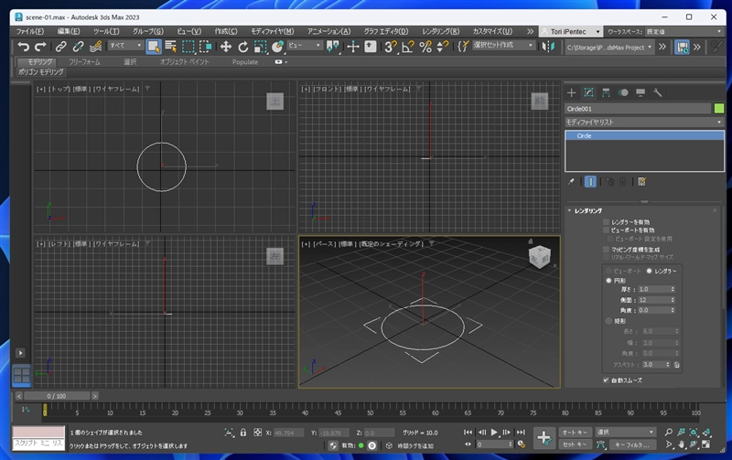The image size is (732, 460).
Task: Activate the Select and Link chain tool
Action: click(60, 47)
